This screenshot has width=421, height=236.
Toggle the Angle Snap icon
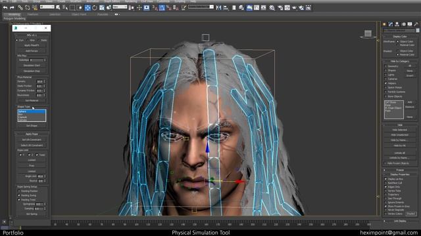click(x=162, y=8)
